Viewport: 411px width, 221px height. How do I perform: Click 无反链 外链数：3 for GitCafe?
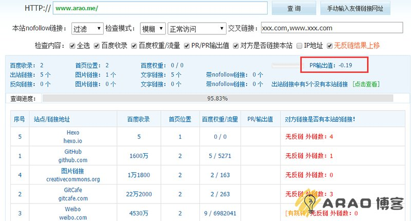point(309,194)
